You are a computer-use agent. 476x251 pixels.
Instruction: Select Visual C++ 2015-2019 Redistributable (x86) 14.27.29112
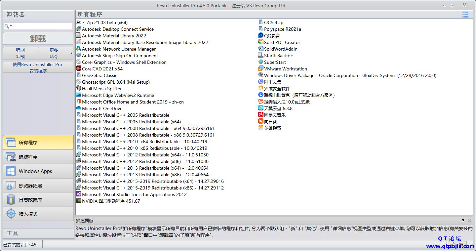click(x=150, y=188)
